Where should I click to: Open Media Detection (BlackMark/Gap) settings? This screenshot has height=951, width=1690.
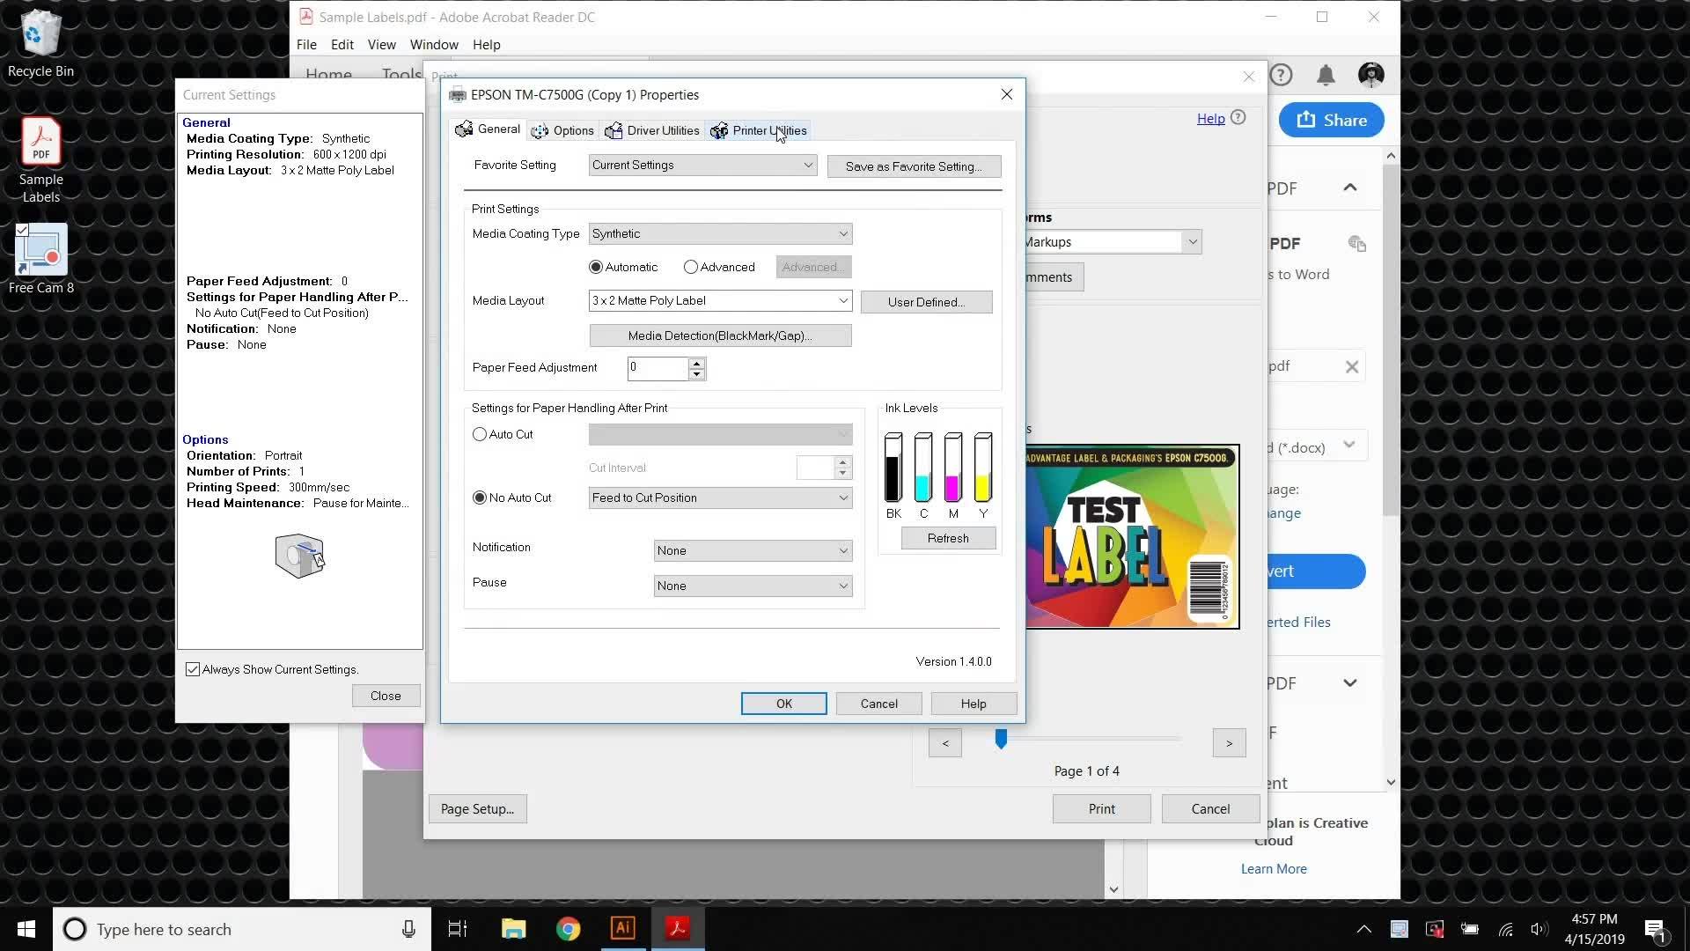[720, 335]
